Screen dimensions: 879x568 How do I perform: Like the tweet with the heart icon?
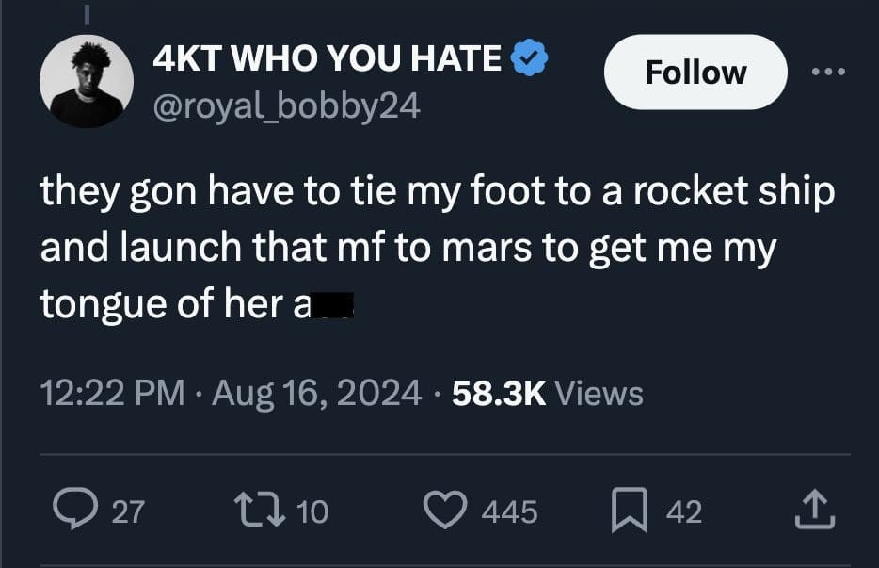pyautogui.click(x=445, y=511)
